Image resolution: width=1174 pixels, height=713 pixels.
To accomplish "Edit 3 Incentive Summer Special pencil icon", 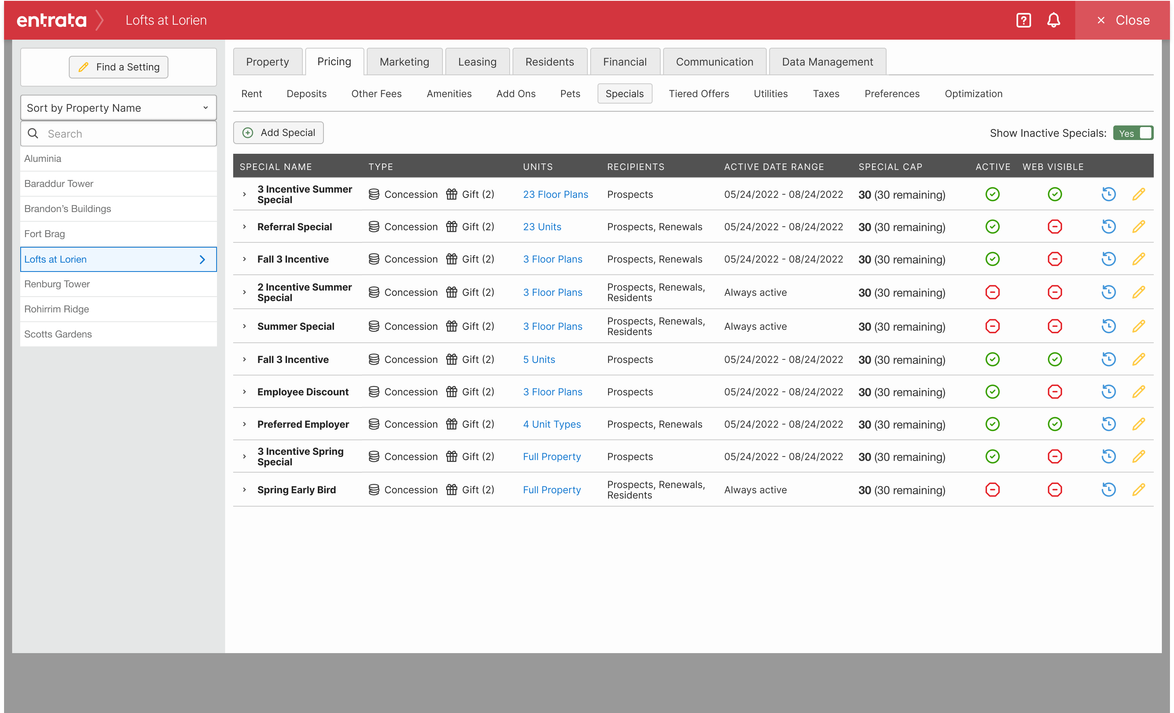I will 1138,194.
